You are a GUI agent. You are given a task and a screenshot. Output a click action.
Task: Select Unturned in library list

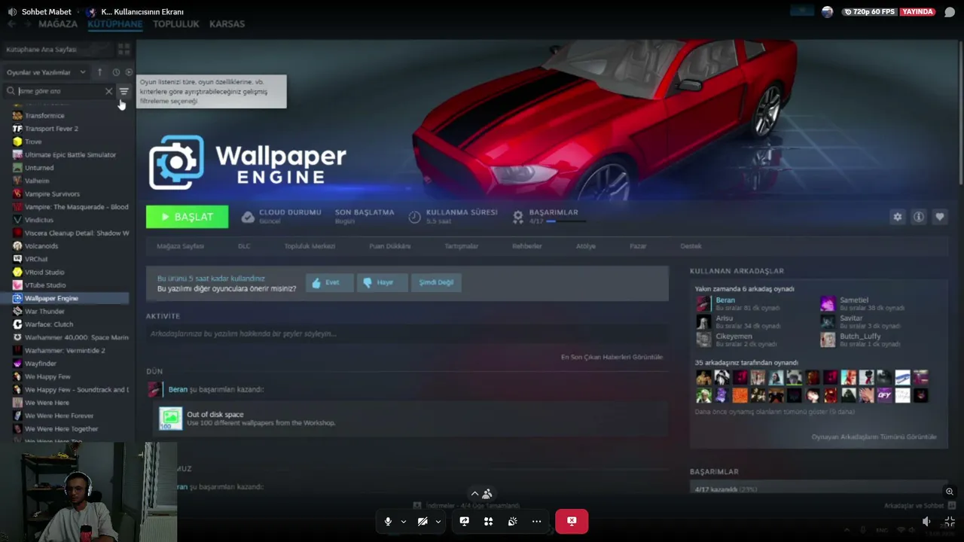coord(39,168)
